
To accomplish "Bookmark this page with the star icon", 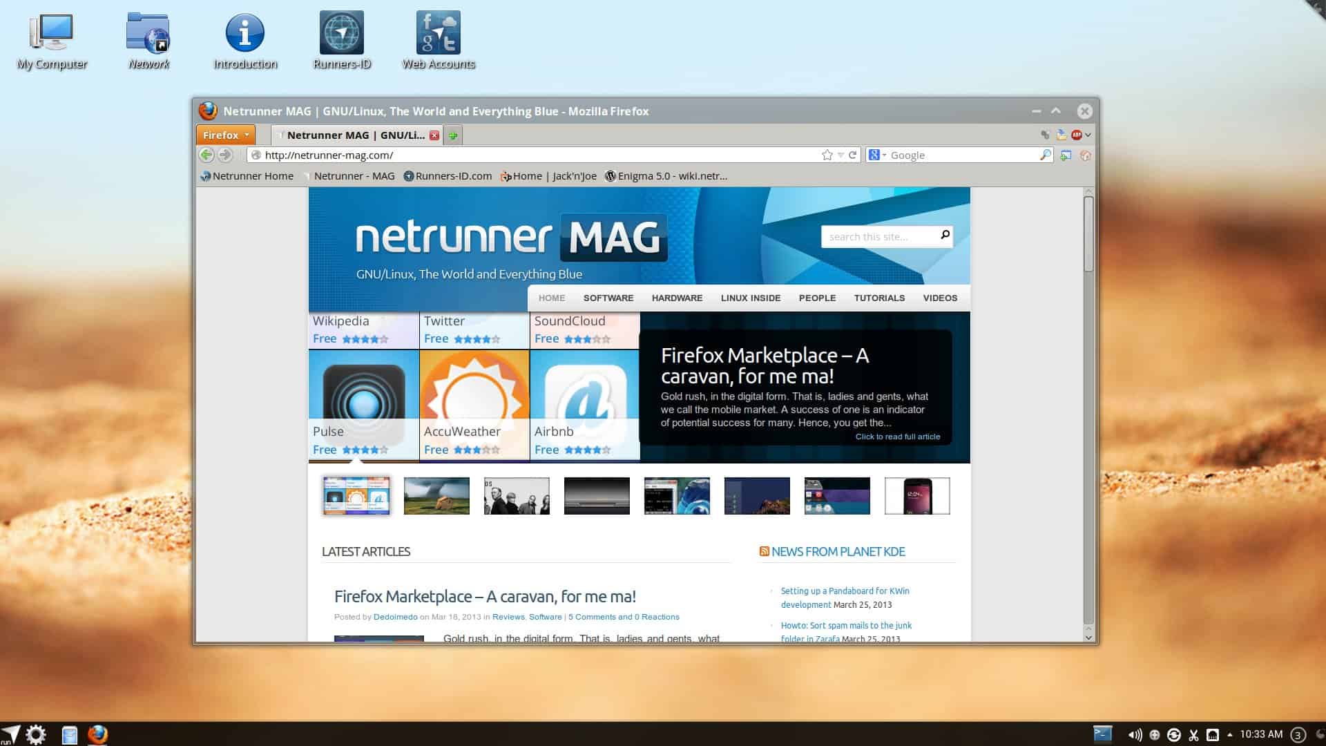I will 827,155.
